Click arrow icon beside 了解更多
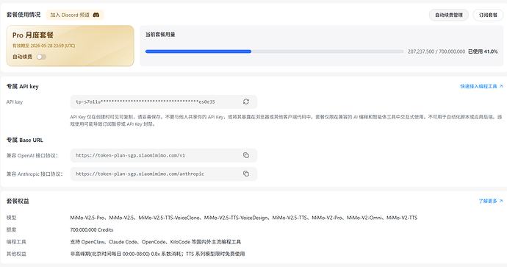This screenshot has width=507, height=267. point(501,201)
